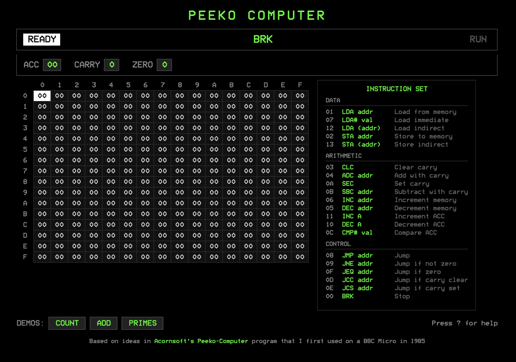516x362 pixels.
Task: Click 'CMP# val' instruction entry
Action: coord(357,233)
